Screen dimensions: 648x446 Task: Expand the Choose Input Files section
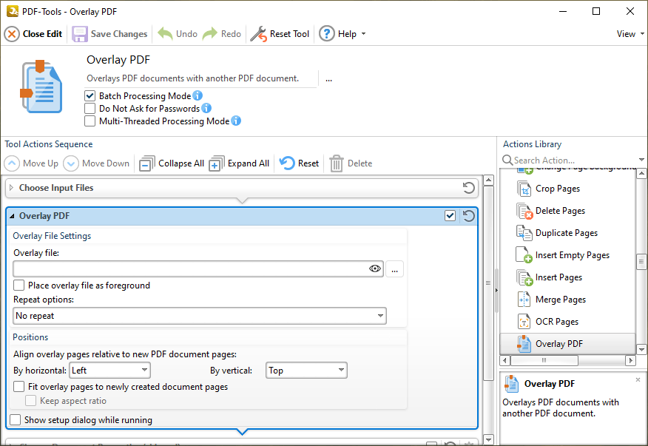12,188
